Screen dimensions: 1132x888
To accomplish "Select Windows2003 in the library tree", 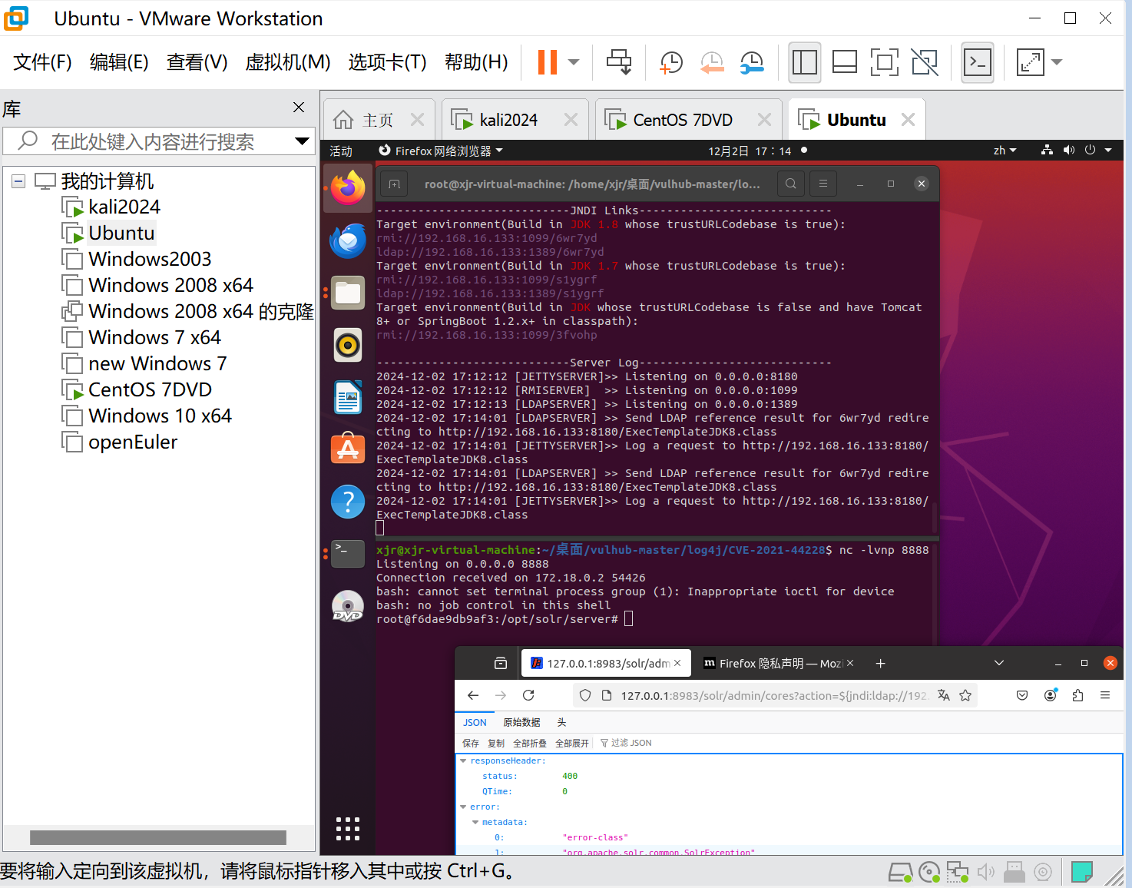I will pyautogui.click(x=150, y=259).
